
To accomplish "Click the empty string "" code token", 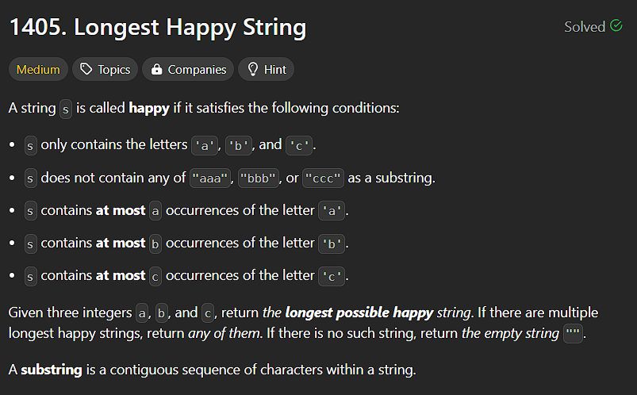I will (x=573, y=333).
